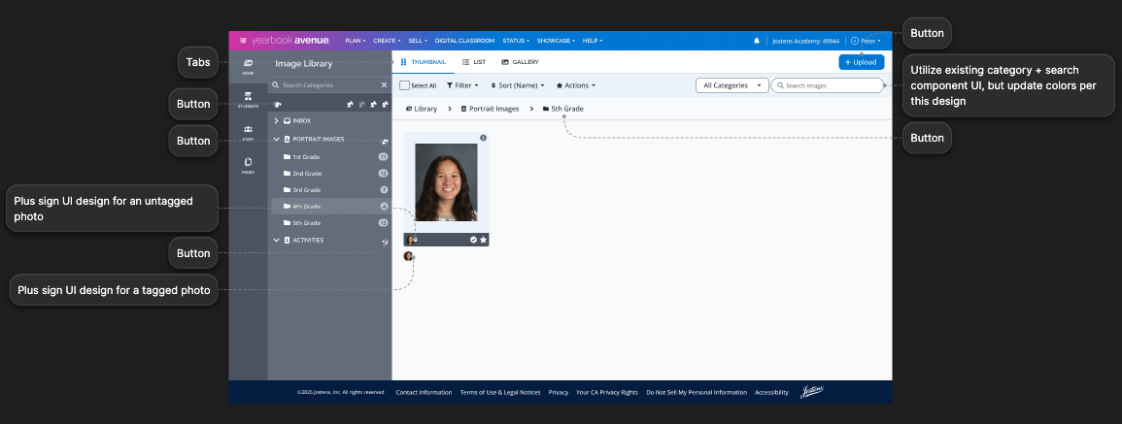Go to Library in the breadcrumb
1122x424 pixels.
tap(422, 109)
